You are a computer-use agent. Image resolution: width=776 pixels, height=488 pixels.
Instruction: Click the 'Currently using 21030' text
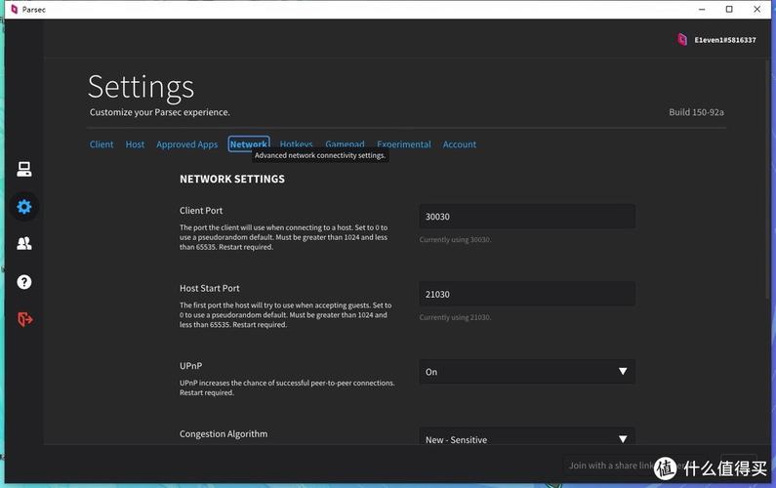pos(455,317)
